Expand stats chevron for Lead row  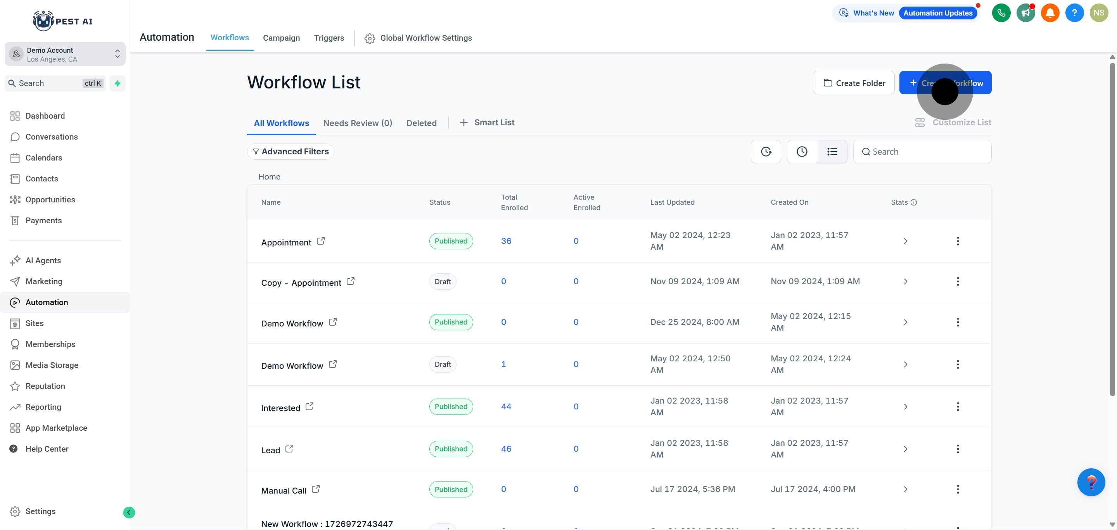[x=905, y=449]
